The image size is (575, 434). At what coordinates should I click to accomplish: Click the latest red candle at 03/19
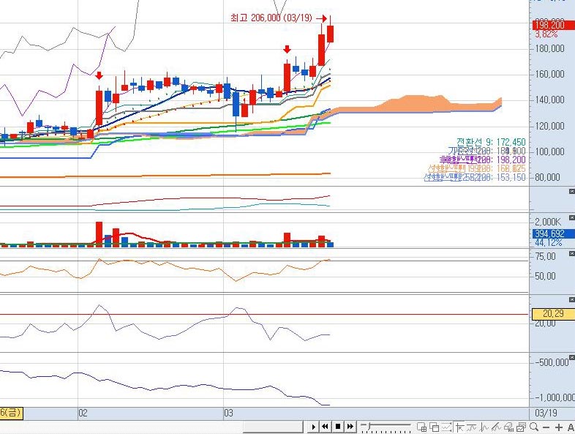[331, 34]
